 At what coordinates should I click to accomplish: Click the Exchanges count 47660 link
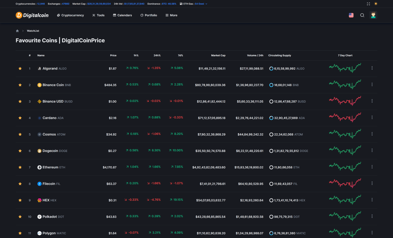click(66, 4)
